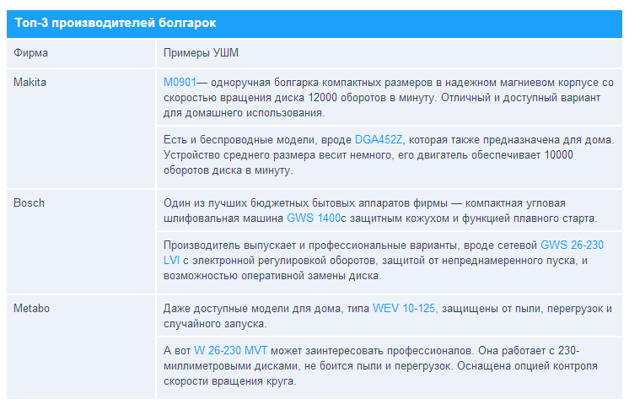Open the WEV 10-125 Metabo link

point(404,309)
